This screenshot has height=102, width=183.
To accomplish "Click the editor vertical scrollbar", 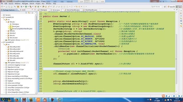I will 176,59.
